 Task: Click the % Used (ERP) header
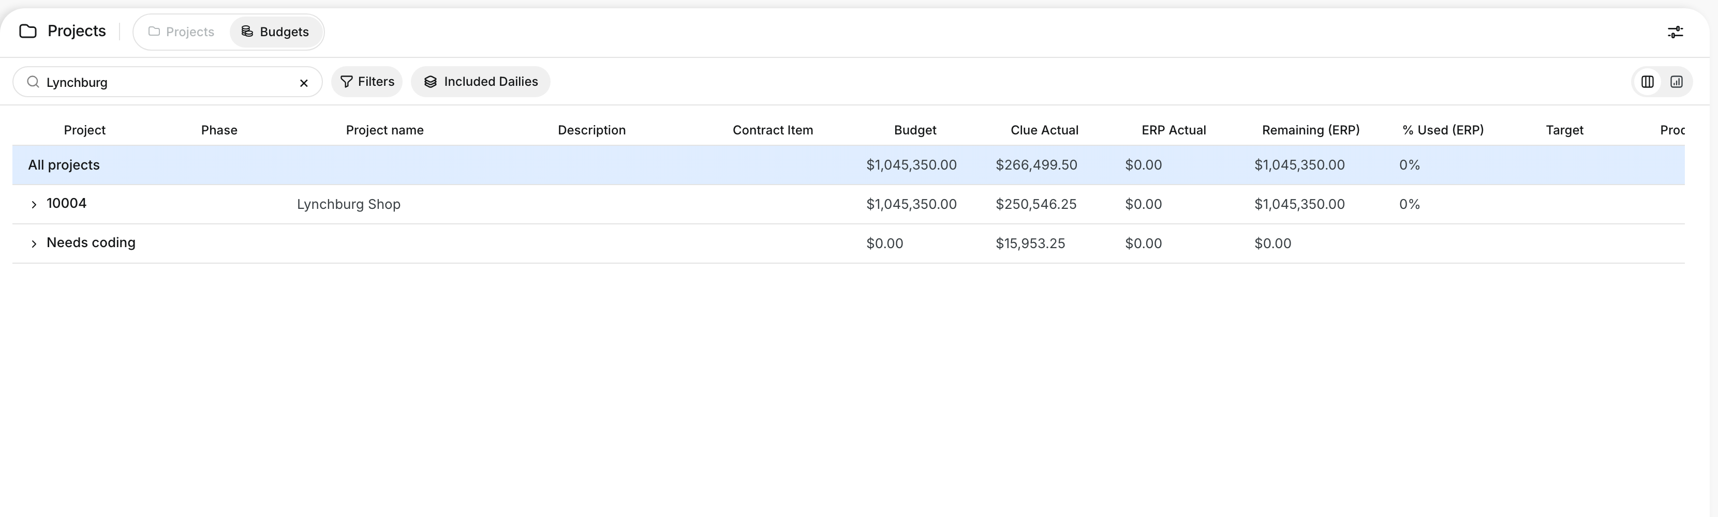(1443, 130)
